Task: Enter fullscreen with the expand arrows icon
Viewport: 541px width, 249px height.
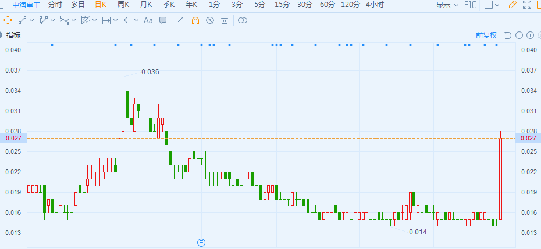Action: coord(527,5)
